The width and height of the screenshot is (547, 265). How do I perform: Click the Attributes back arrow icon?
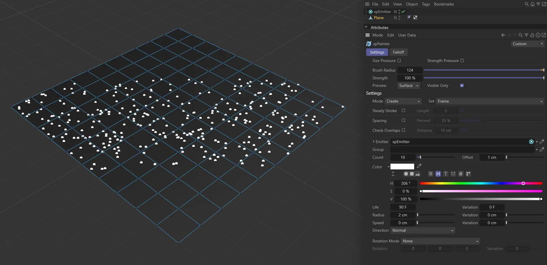(x=503, y=35)
